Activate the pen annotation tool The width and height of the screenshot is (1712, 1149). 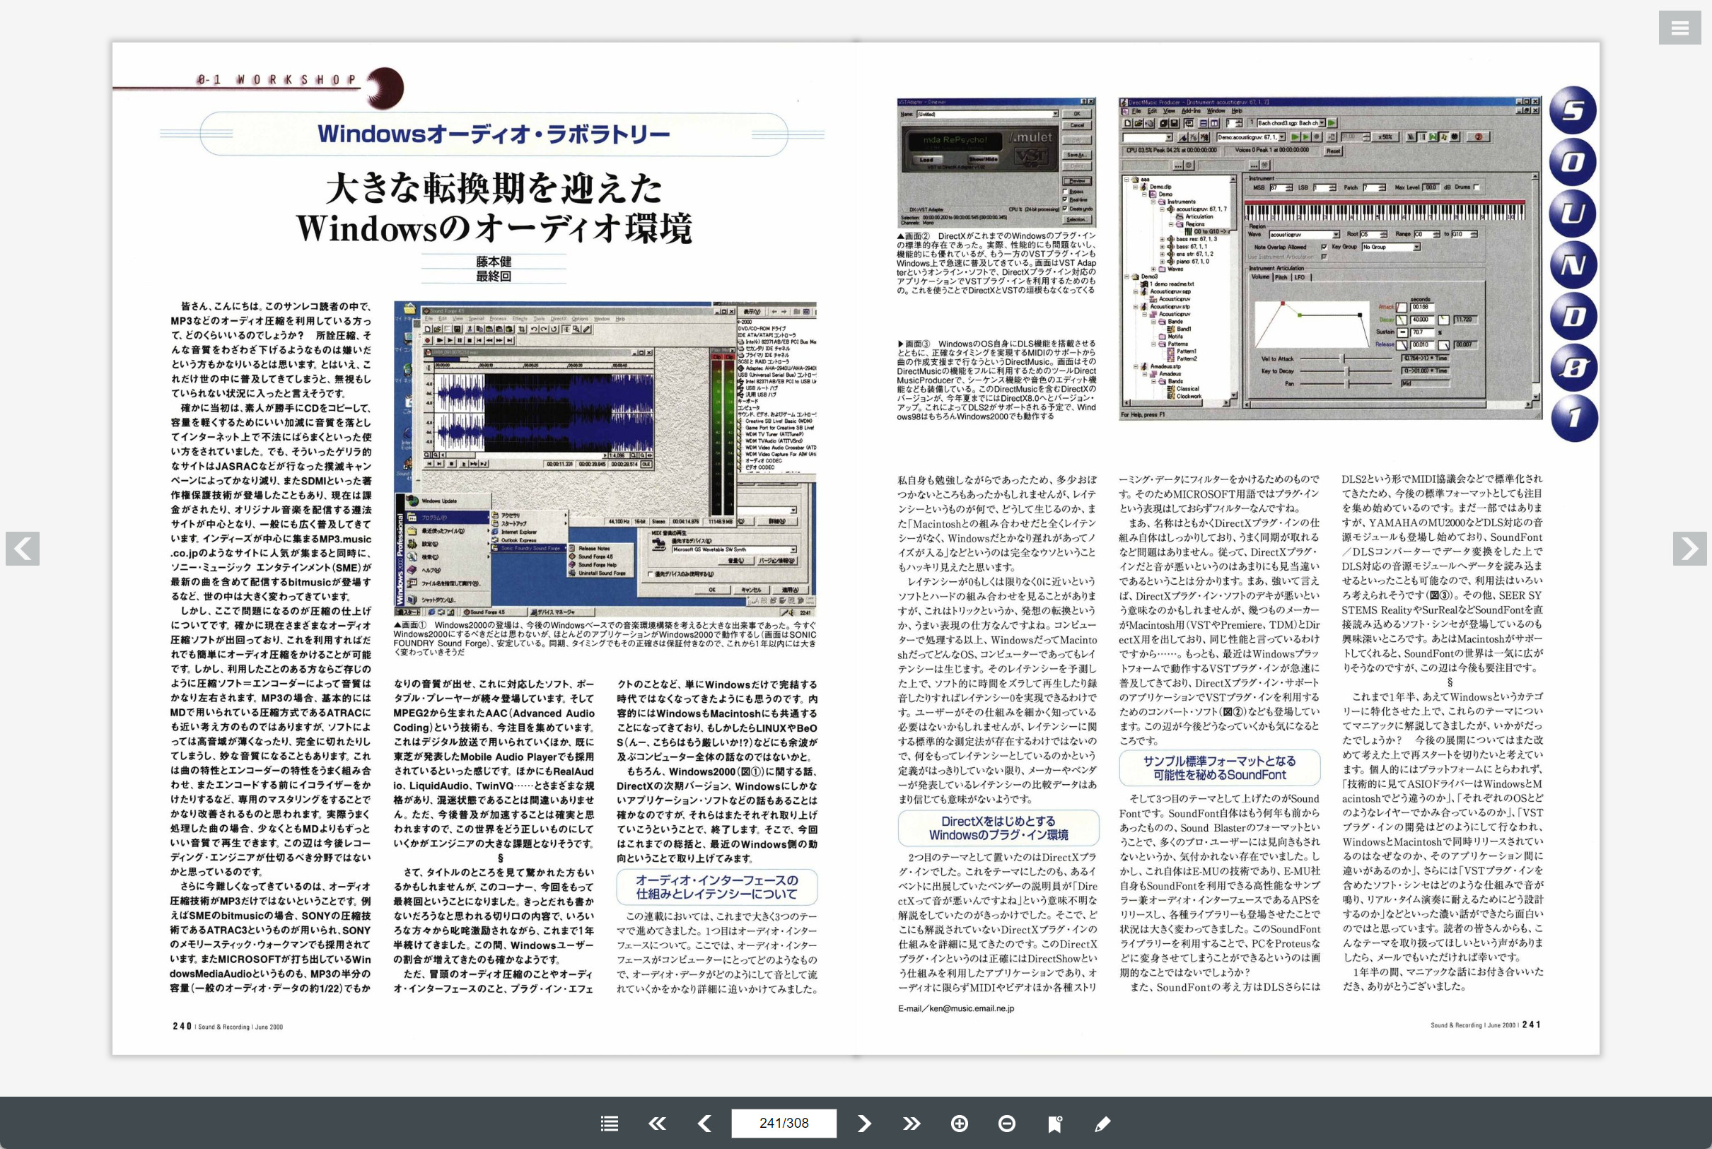coord(1102,1123)
